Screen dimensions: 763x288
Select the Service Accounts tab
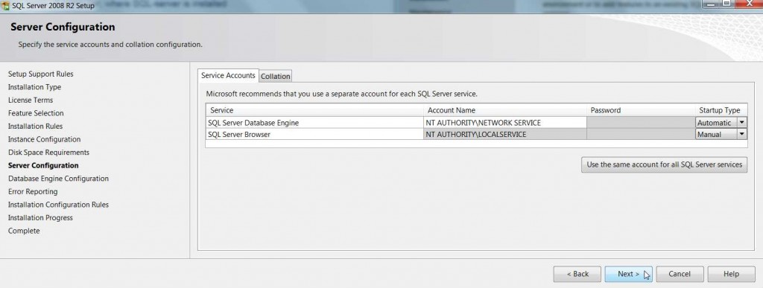pos(228,75)
